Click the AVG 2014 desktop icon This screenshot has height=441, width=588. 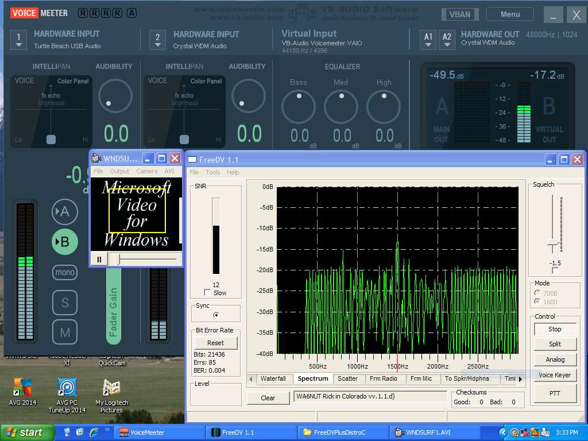point(22,388)
